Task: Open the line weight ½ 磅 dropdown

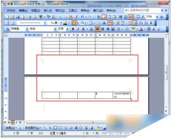Action: point(61,23)
